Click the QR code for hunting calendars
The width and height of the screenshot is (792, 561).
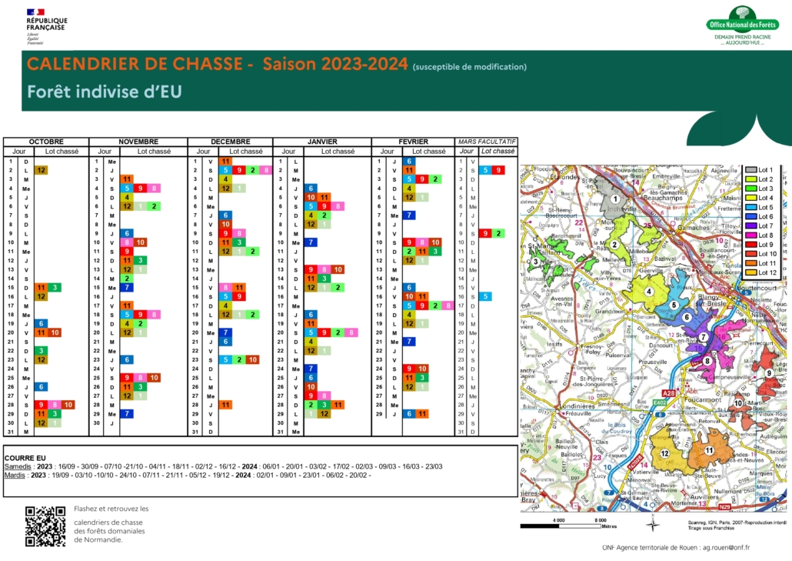pyautogui.click(x=45, y=526)
